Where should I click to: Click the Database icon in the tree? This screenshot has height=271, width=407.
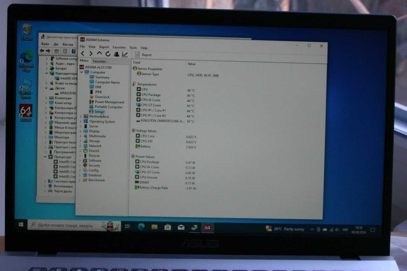(85, 175)
